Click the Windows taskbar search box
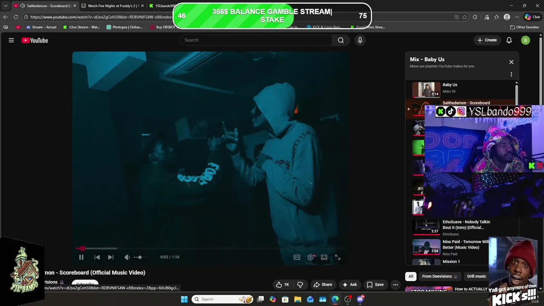 click(223, 299)
